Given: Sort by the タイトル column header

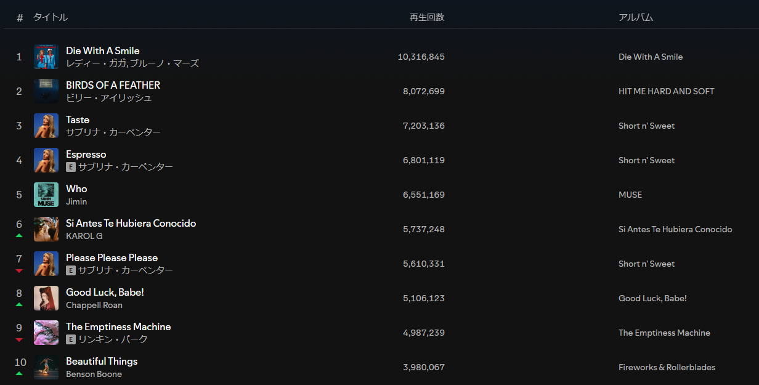Looking at the screenshot, I should click(51, 17).
